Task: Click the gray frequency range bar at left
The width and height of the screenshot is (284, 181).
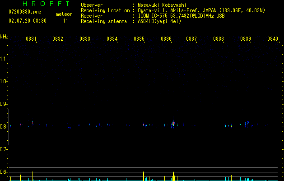Action: click(9, 127)
